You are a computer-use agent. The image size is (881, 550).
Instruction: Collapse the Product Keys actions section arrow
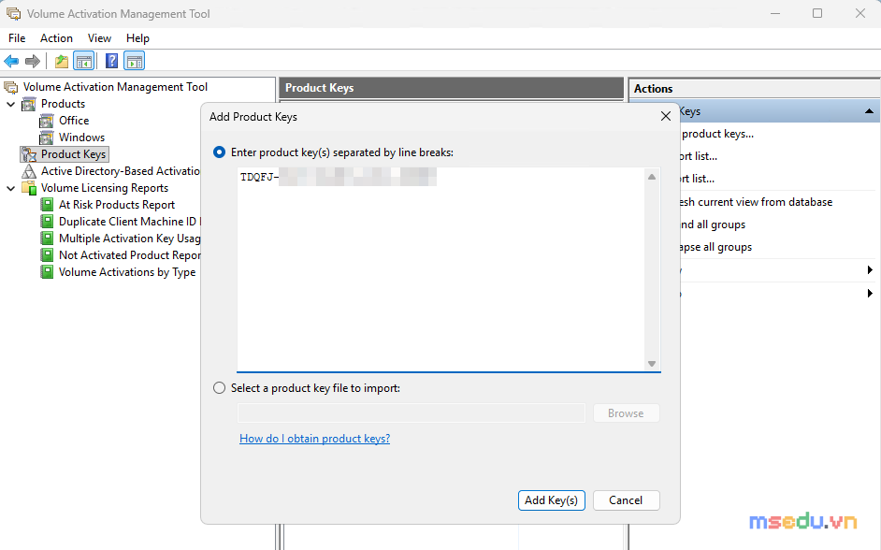tap(869, 111)
